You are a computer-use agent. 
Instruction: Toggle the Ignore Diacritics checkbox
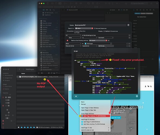pos(75,31)
